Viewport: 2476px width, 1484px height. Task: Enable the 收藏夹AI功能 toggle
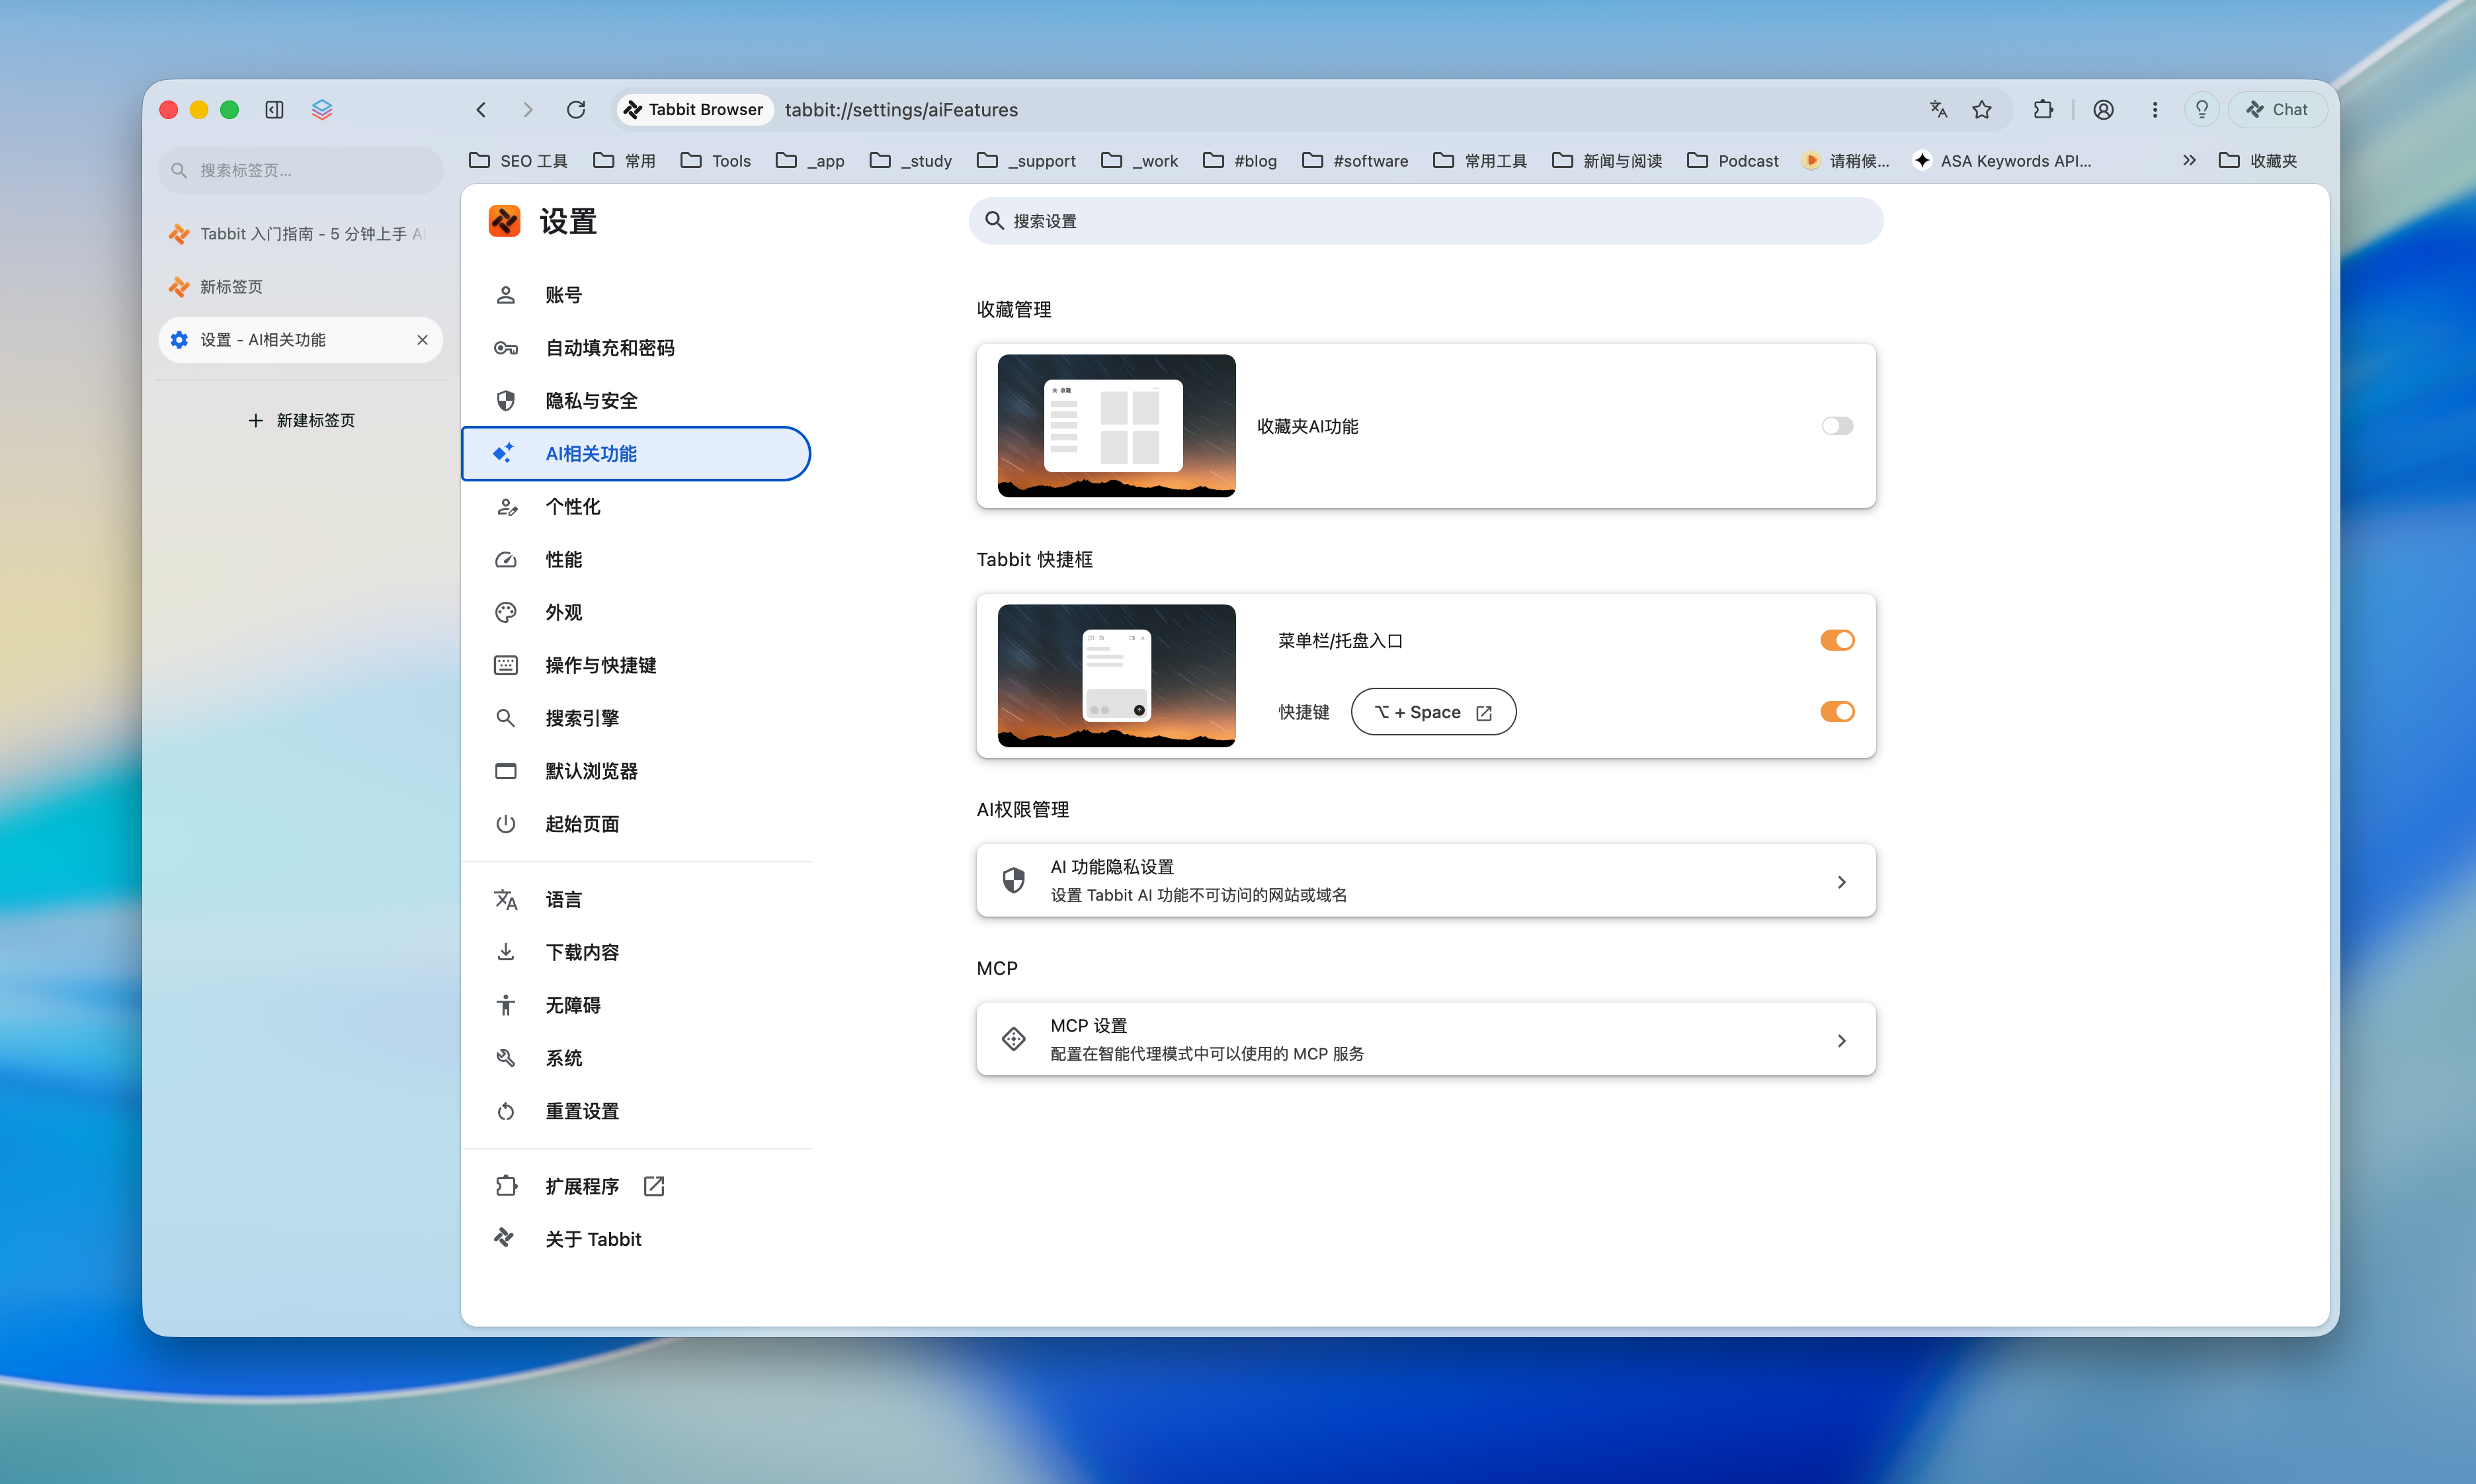[1837, 426]
